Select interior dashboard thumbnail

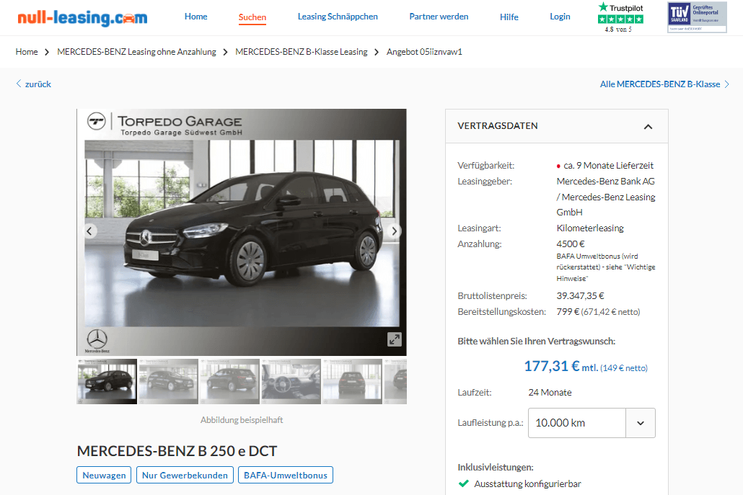tap(291, 381)
